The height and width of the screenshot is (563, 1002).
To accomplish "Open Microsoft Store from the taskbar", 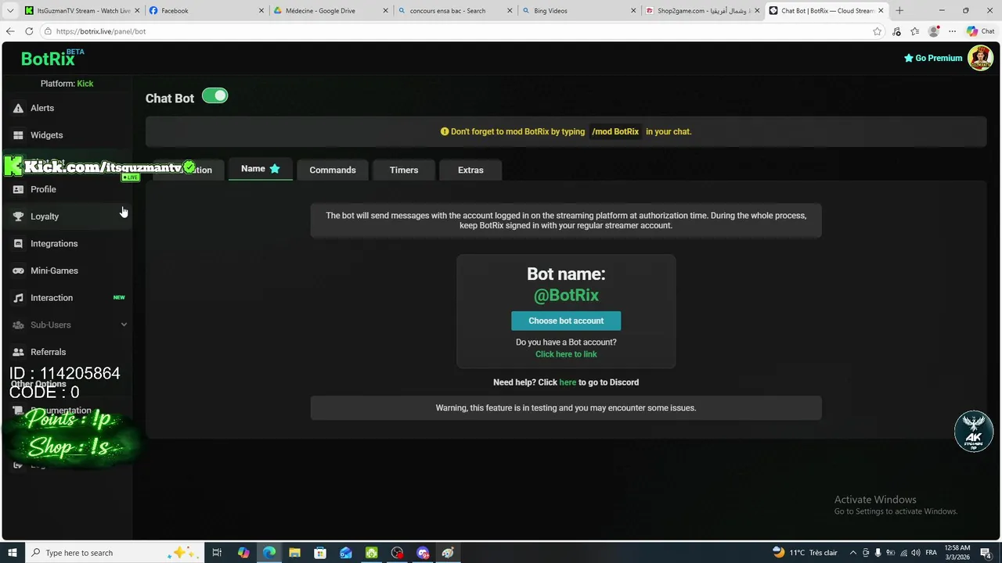I will (320, 553).
